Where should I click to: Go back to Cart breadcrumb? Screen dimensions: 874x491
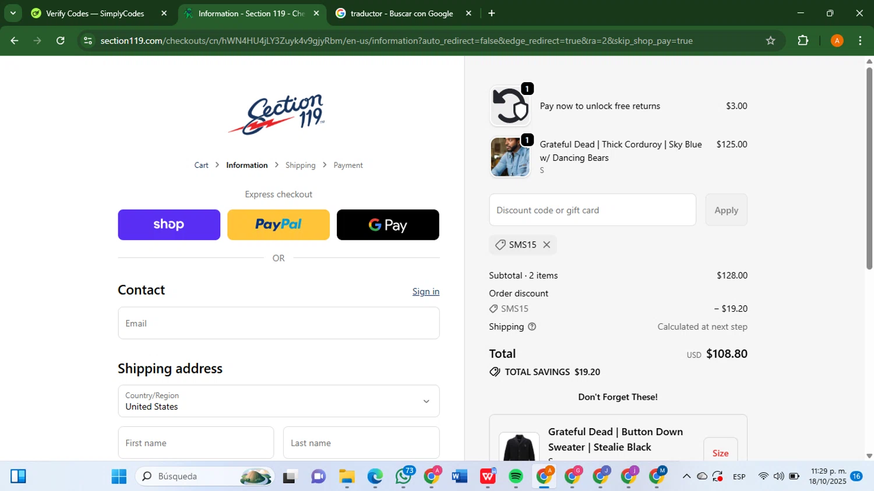(201, 165)
